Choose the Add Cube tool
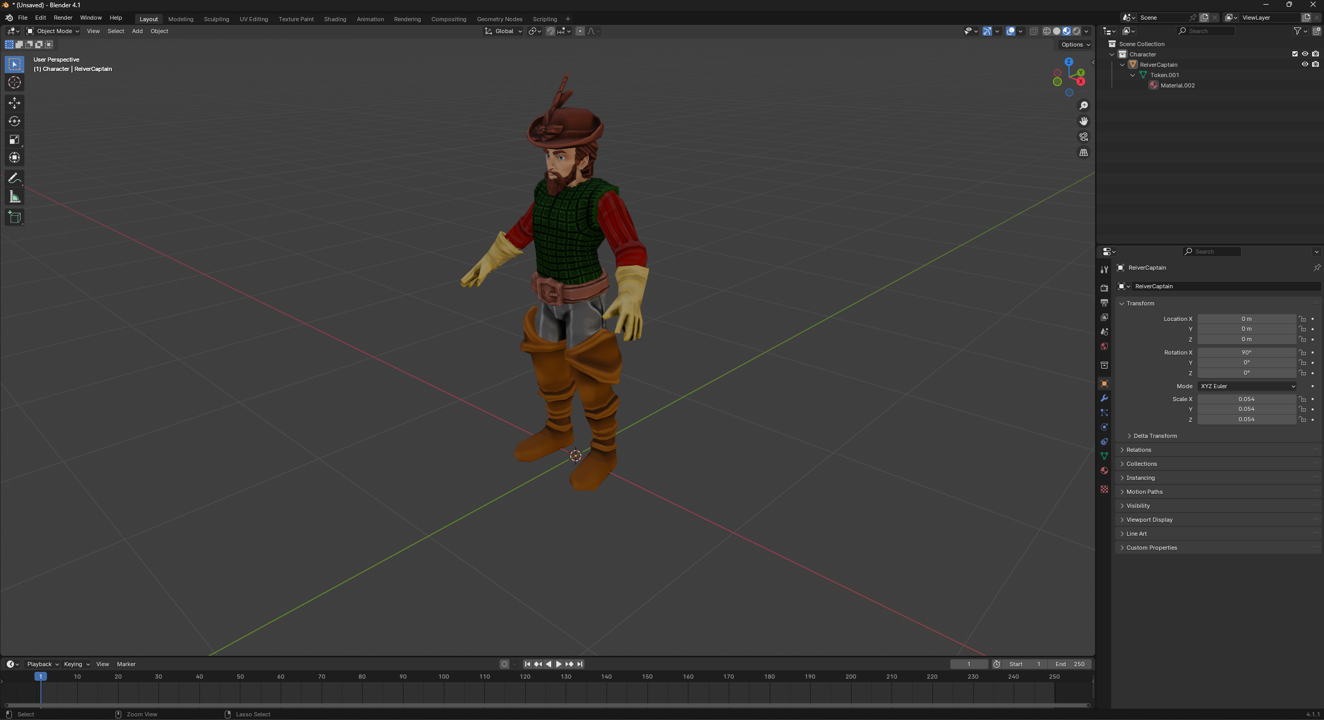The height and width of the screenshot is (720, 1324). pyautogui.click(x=15, y=217)
